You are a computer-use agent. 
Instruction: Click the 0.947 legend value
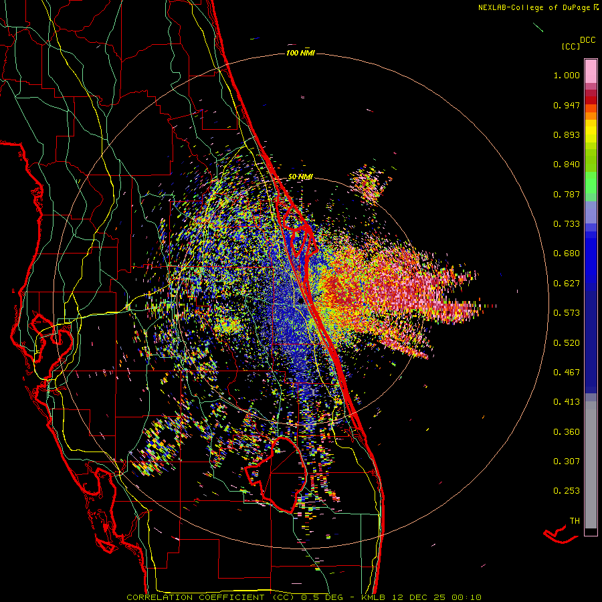[x=567, y=105]
